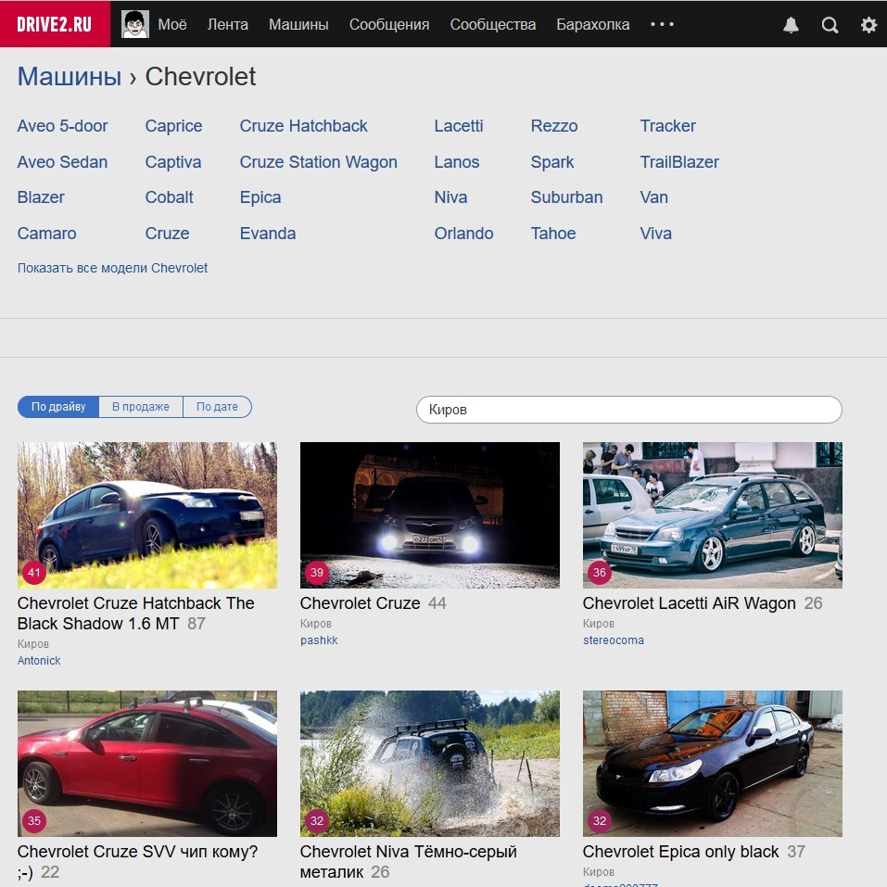Screen dimensions: 887x887
Task: Open the Lacetti model link
Action: coord(459,125)
